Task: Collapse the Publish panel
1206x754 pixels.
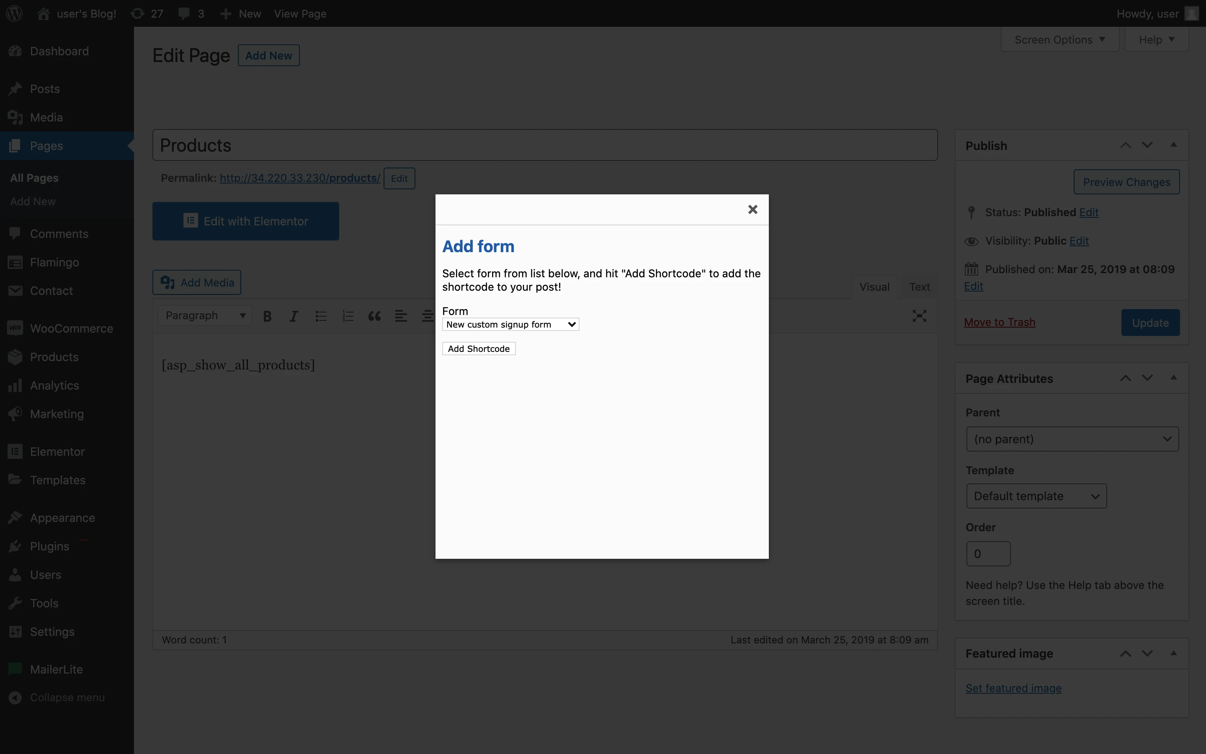Action: [1174, 145]
